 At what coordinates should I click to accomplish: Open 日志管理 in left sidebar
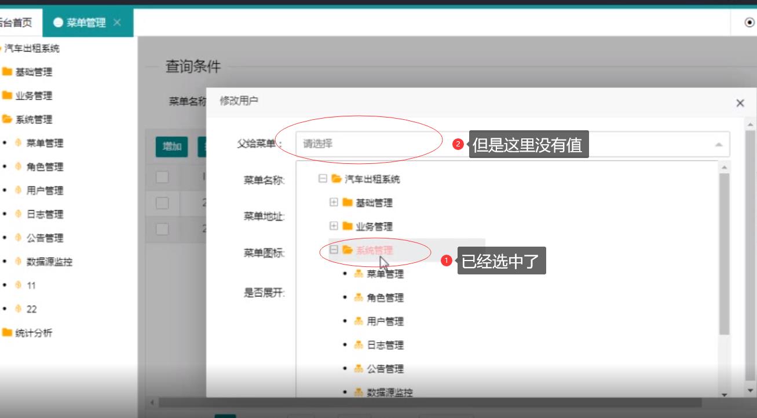[45, 214]
